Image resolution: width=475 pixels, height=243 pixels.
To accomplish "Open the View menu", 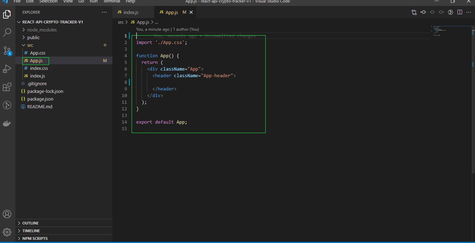I will (68, 1).
